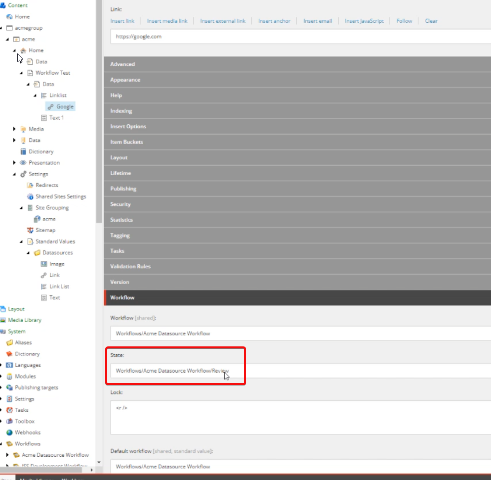Click the acmegroup window icon
Viewport: 491px width, 480px height.
[x=10, y=28]
